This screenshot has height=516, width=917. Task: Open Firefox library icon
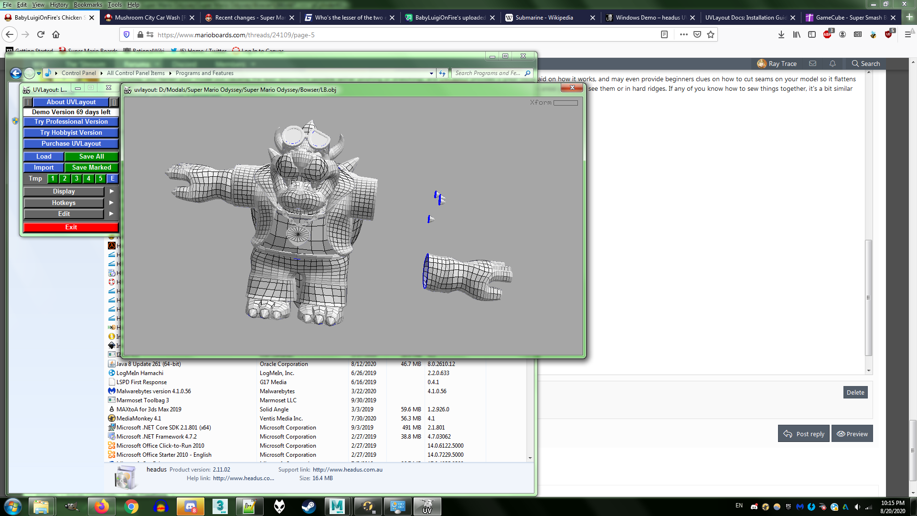[x=797, y=34]
